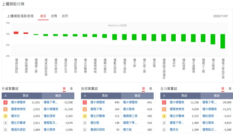Click 買超 column header in 投信 table
Viewport: 233px width, 134px height.
[105, 96]
